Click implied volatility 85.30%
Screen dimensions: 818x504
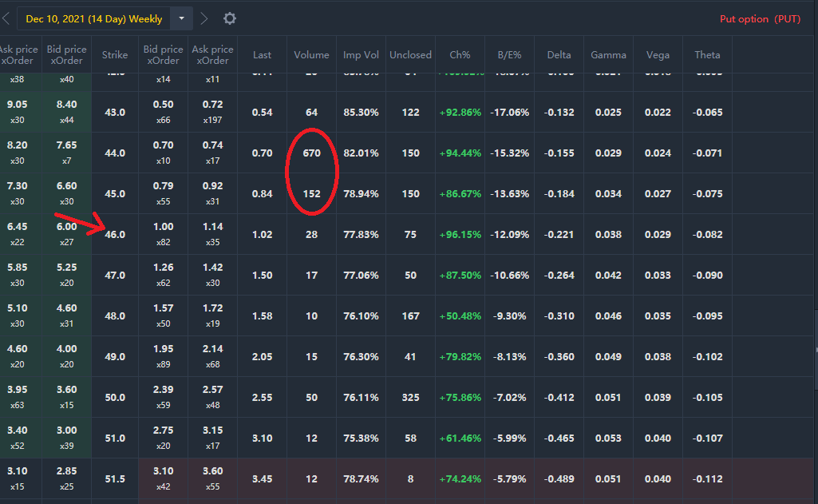click(361, 113)
